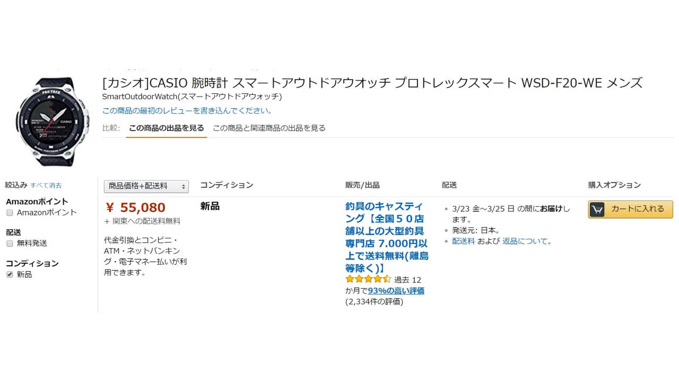This screenshot has width=679, height=382.
Task: Open seller 釣具のキャスティング store link
Action: (386, 237)
